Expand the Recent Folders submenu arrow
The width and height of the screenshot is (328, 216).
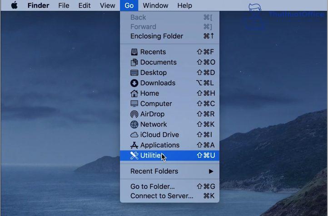point(211,171)
